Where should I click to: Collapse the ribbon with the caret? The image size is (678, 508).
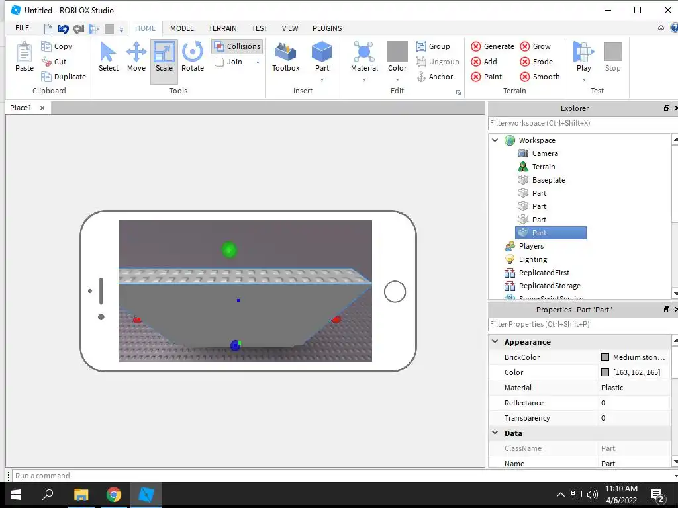click(661, 28)
